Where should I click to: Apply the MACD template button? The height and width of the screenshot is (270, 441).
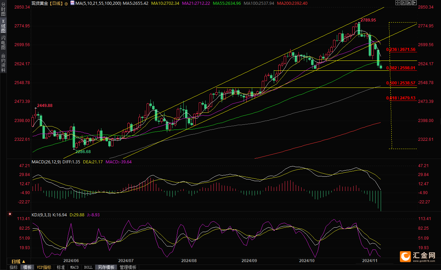(x=74, y=267)
